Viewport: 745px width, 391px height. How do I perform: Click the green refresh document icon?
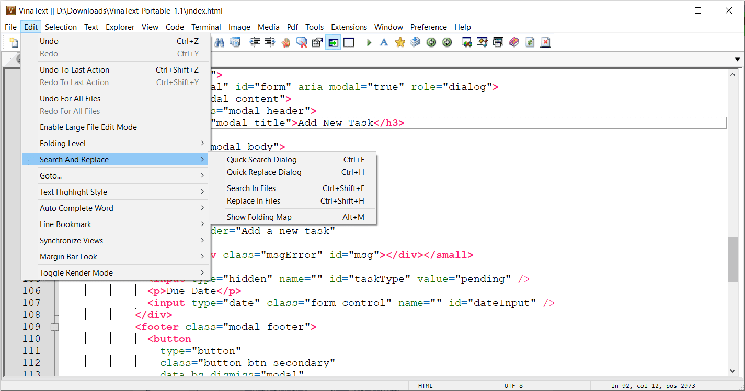(530, 42)
